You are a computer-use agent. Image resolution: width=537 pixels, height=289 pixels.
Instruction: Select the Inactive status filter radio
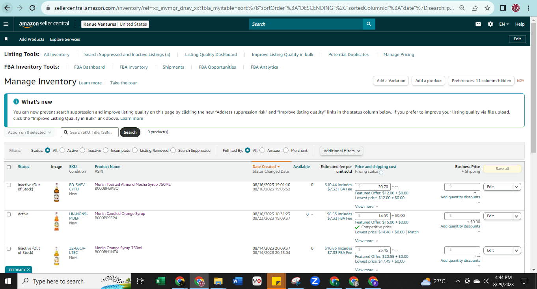pos(82,150)
